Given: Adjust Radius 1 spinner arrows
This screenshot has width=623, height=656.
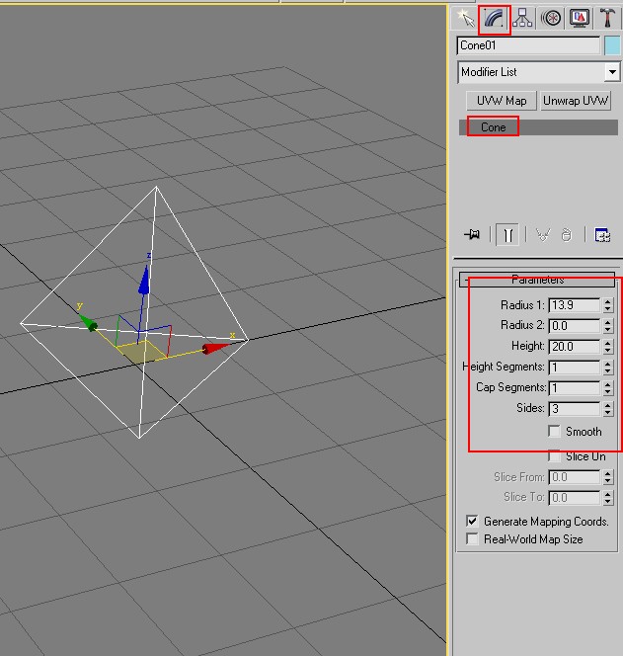Looking at the screenshot, I should pos(608,305).
